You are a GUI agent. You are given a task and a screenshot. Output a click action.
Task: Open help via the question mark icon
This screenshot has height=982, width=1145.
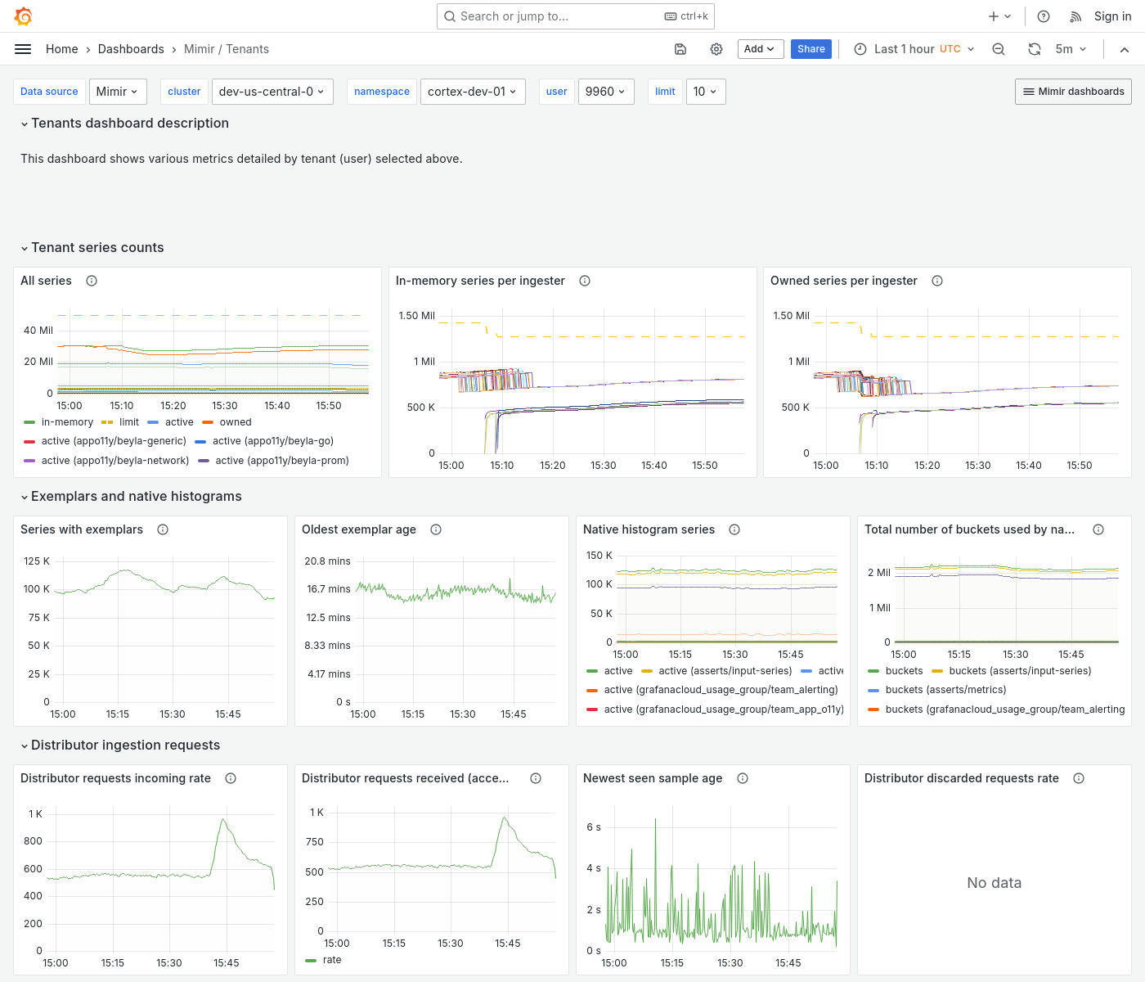click(x=1043, y=16)
